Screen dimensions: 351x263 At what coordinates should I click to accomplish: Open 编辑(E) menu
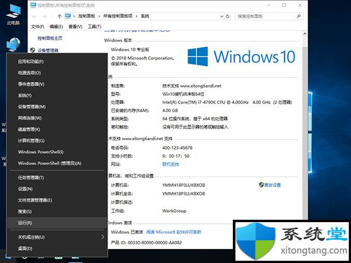point(56,27)
